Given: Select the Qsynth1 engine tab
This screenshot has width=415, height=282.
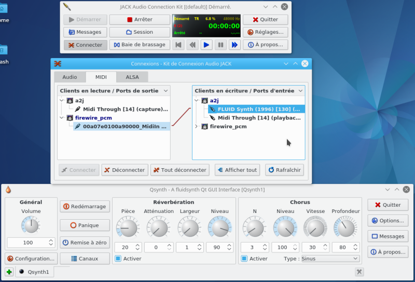Looking at the screenshot, I should [x=35, y=272].
